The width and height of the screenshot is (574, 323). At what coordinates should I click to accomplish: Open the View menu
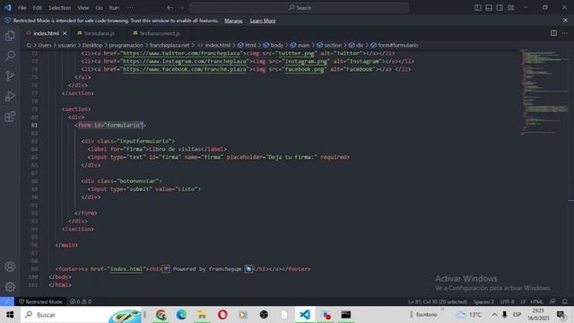[83, 8]
